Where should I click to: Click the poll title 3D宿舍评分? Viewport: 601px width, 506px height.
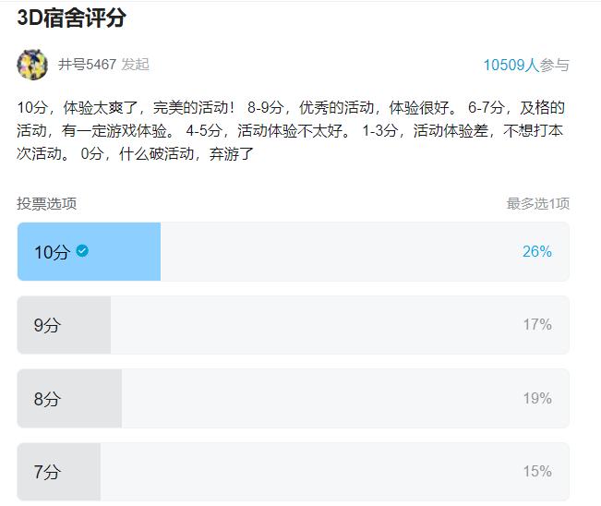click(71, 18)
